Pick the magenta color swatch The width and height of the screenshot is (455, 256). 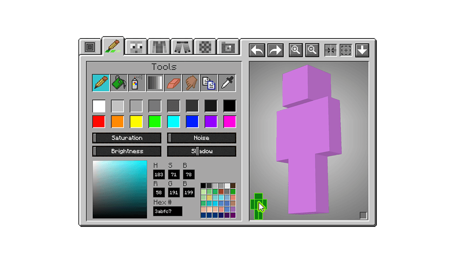click(x=229, y=122)
